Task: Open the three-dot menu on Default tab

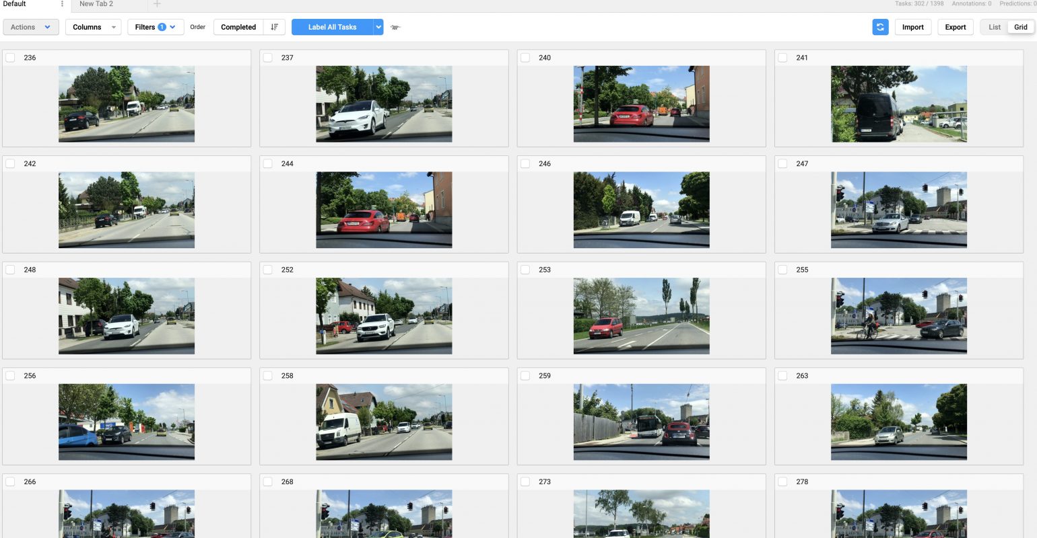Action: click(63, 4)
